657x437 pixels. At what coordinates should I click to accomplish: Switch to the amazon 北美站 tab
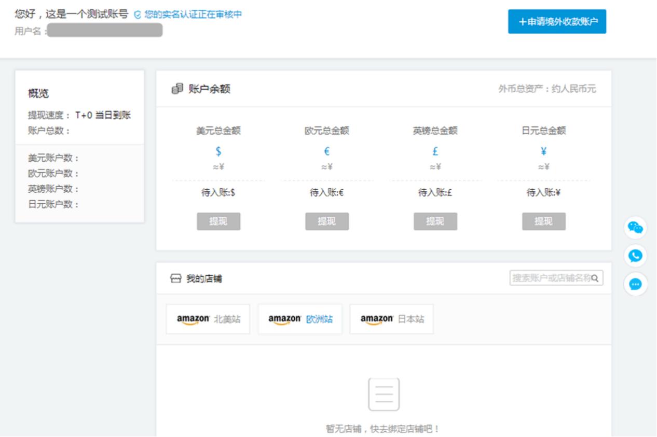click(x=207, y=319)
